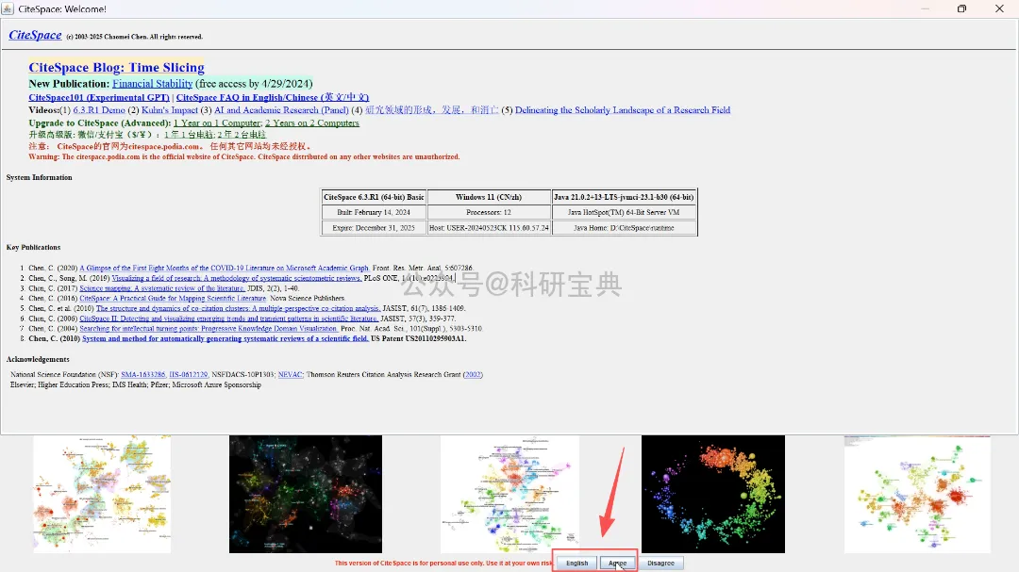Open the Chinese 1年1台电脑 upgrade link

[x=189, y=135]
